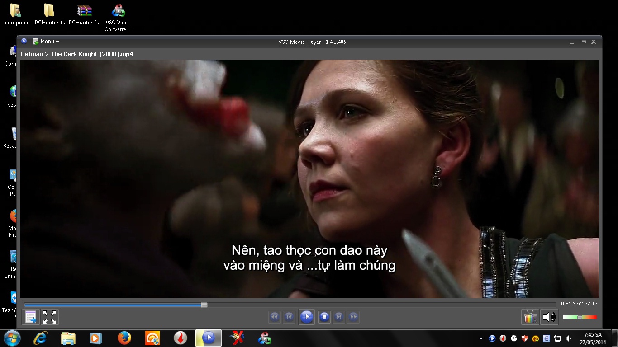618x347 pixels.
Task: Close the VSO Media Player window
Action: pyautogui.click(x=594, y=42)
